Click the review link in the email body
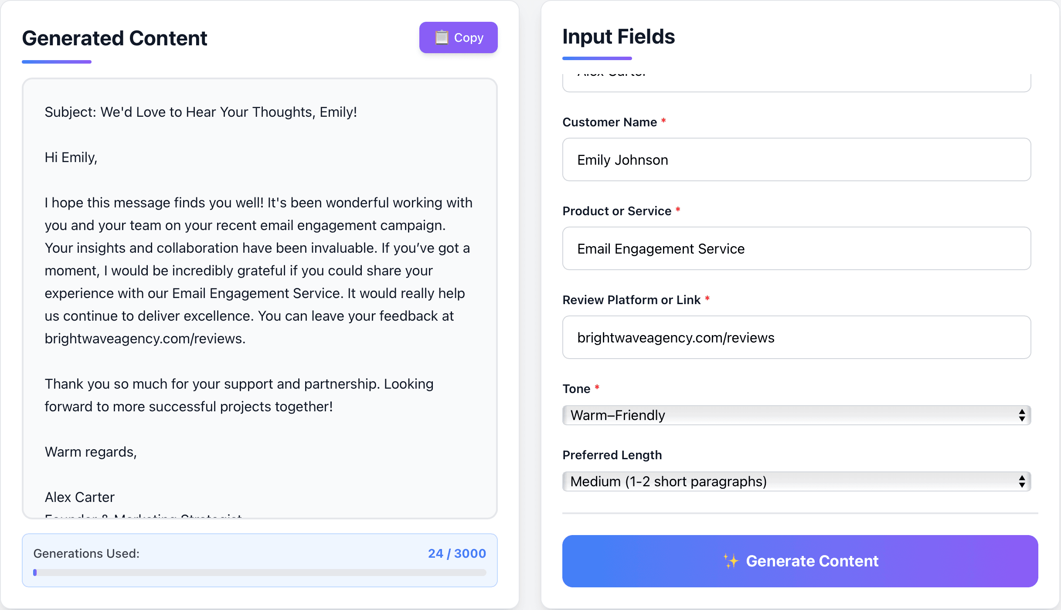The image size is (1061, 610). tap(144, 339)
